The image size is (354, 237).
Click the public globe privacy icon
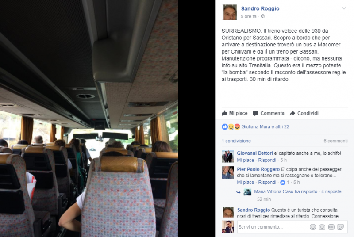click(x=263, y=16)
